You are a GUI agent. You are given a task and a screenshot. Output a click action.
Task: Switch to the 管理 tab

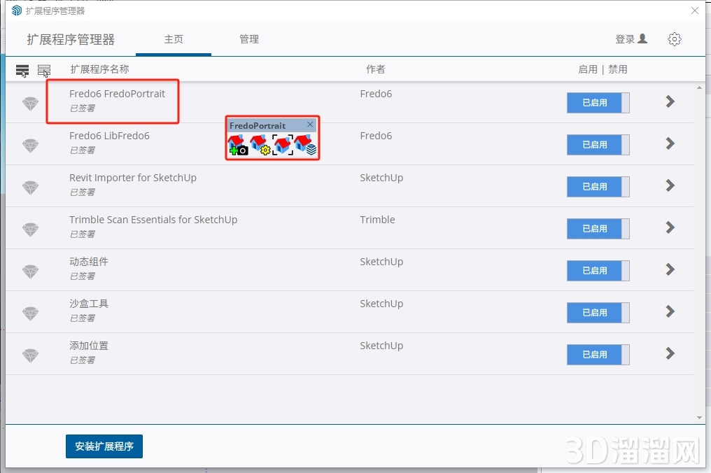(249, 39)
